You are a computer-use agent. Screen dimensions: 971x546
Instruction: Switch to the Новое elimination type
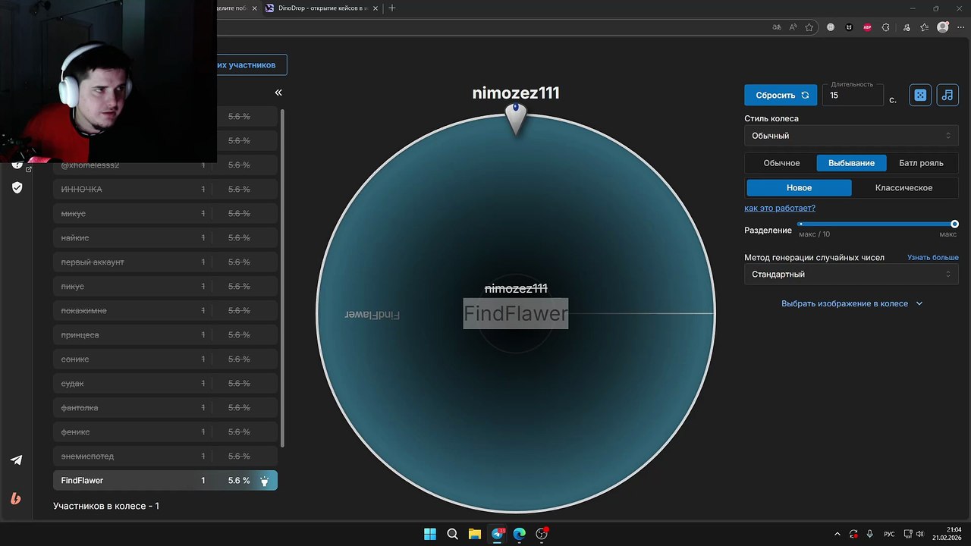point(799,187)
